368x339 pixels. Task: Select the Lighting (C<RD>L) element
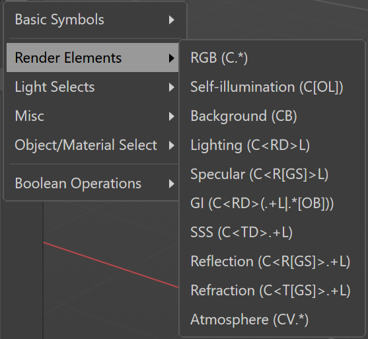click(x=272, y=145)
